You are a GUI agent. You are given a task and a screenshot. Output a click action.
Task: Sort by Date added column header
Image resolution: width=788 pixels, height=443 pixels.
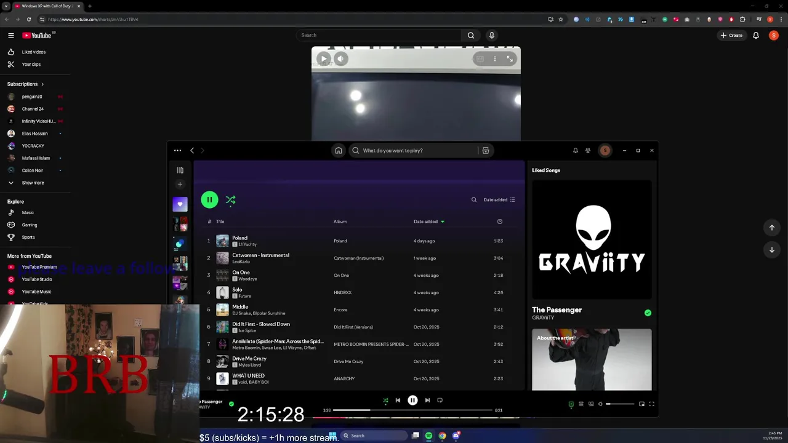click(429, 221)
